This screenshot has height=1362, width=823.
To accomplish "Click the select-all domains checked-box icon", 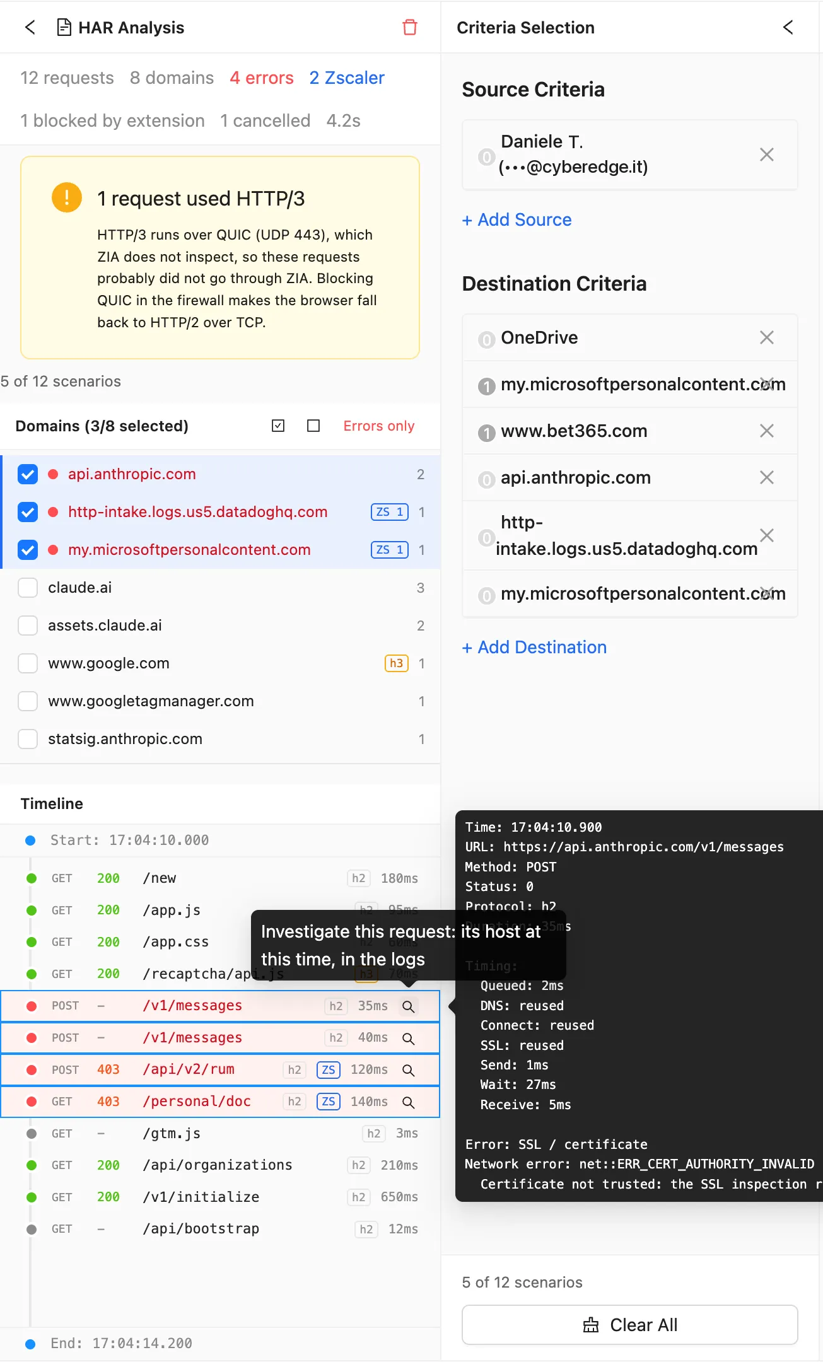I will (278, 426).
